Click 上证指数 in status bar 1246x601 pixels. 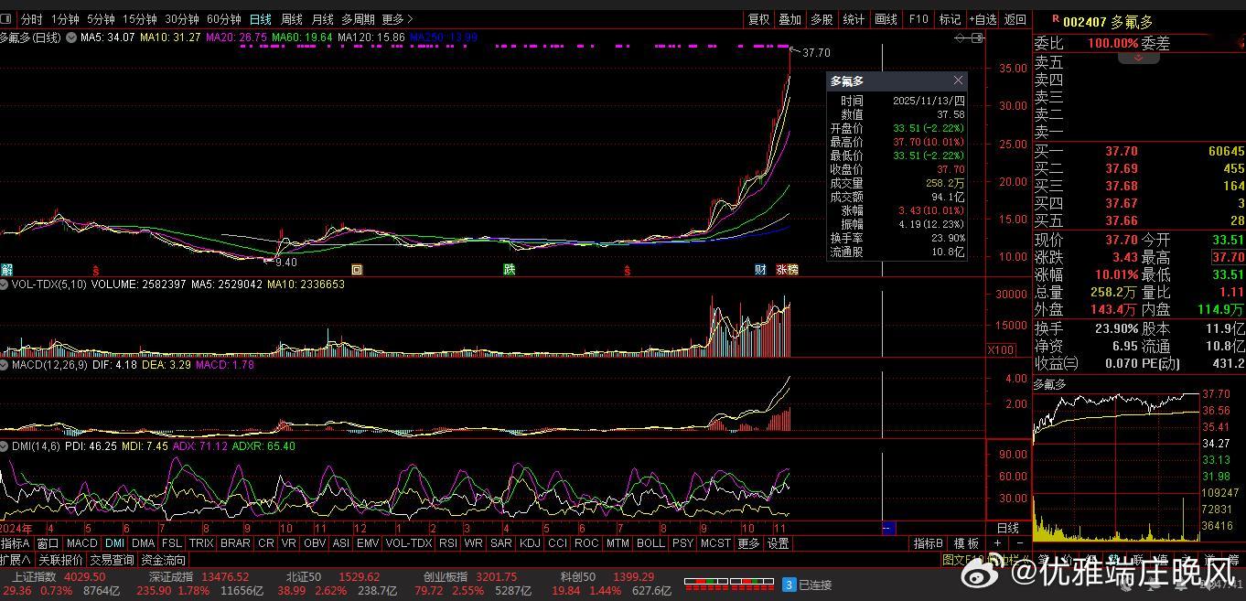tap(34, 577)
